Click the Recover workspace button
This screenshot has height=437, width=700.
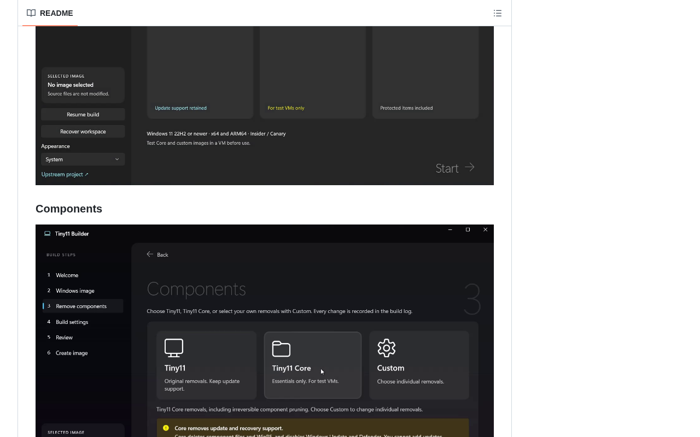[x=83, y=132]
